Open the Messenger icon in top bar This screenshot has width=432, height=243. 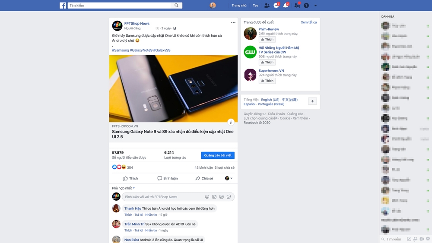coord(276,6)
